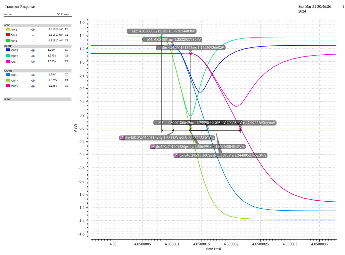Click the eye icon for /OUTN C0
Viewport: 345px width, 255px height.
[x=33, y=75]
